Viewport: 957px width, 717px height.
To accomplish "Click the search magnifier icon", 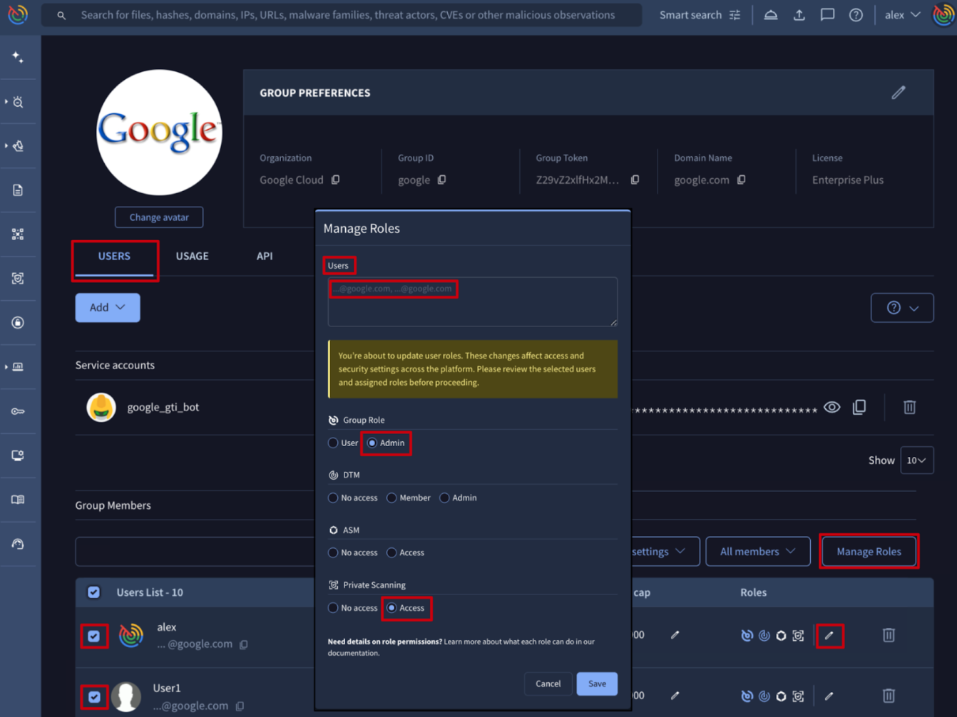I will (x=61, y=15).
